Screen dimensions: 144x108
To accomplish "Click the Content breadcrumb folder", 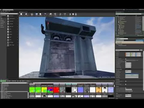I will pyautogui.click(x=23, y=81).
